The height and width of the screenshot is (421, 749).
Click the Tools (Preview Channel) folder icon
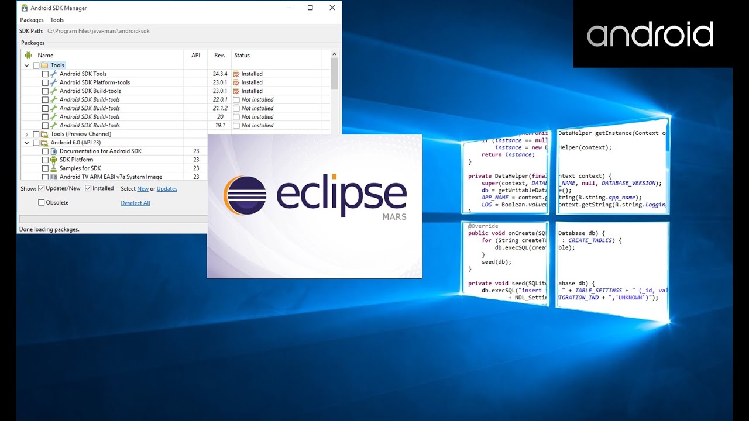(44, 134)
